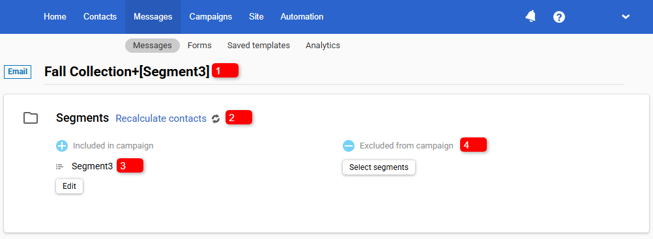
Task: Click the Select segments button
Action: click(x=379, y=167)
